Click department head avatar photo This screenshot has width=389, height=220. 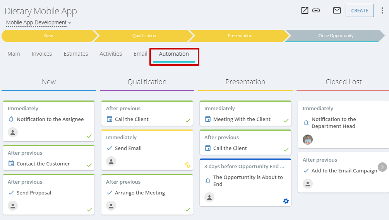(308, 140)
